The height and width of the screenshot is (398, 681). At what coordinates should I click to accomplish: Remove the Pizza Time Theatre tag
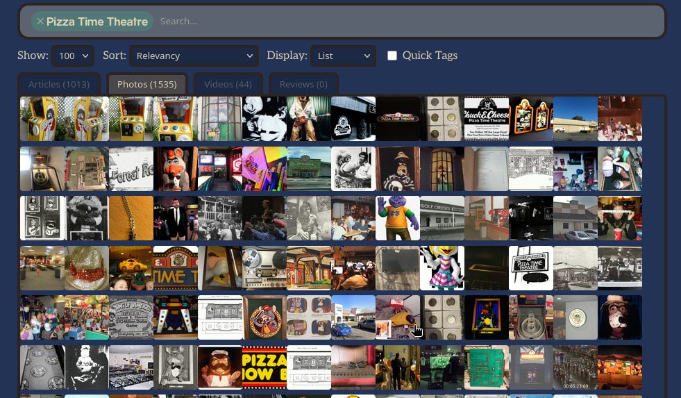click(40, 22)
